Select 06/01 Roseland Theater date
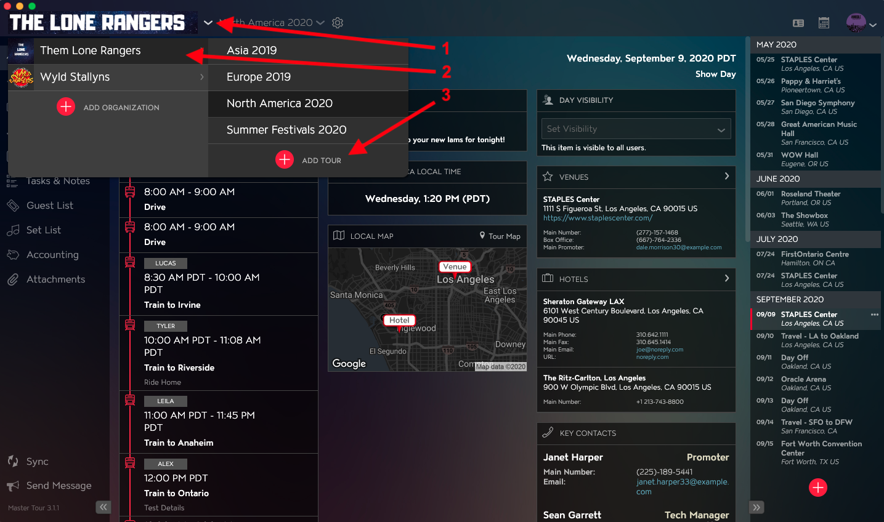The height and width of the screenshot is (522, 884). [x=816, y=198]
